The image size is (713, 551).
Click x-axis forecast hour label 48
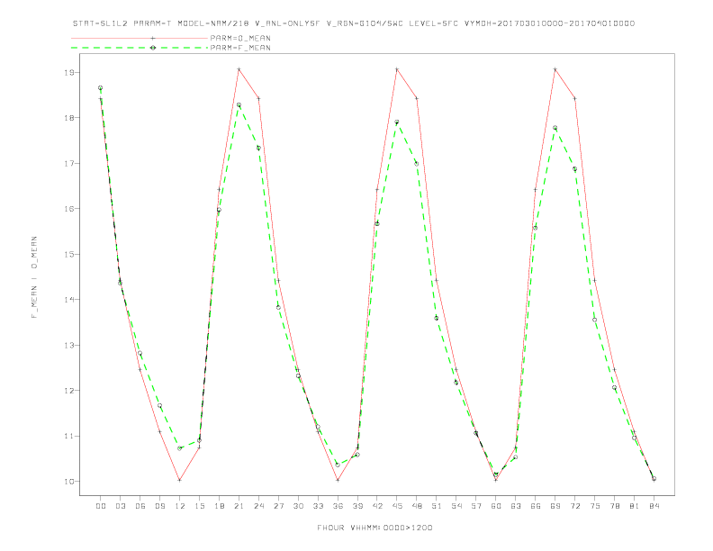tap(417, 506)
